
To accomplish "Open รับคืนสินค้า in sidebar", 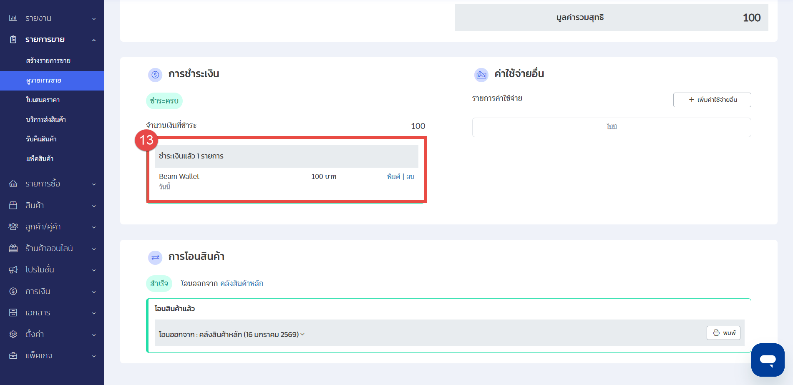I will (41, 139).
